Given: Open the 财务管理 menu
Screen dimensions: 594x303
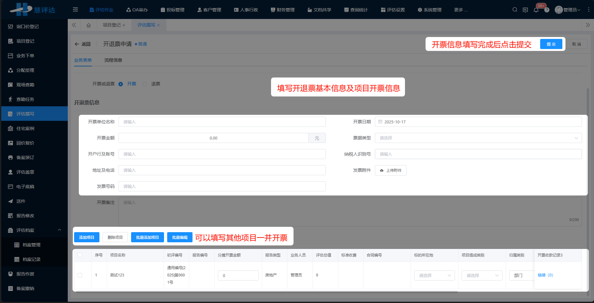Looking at the screenshot, I should tap(282, 10).
